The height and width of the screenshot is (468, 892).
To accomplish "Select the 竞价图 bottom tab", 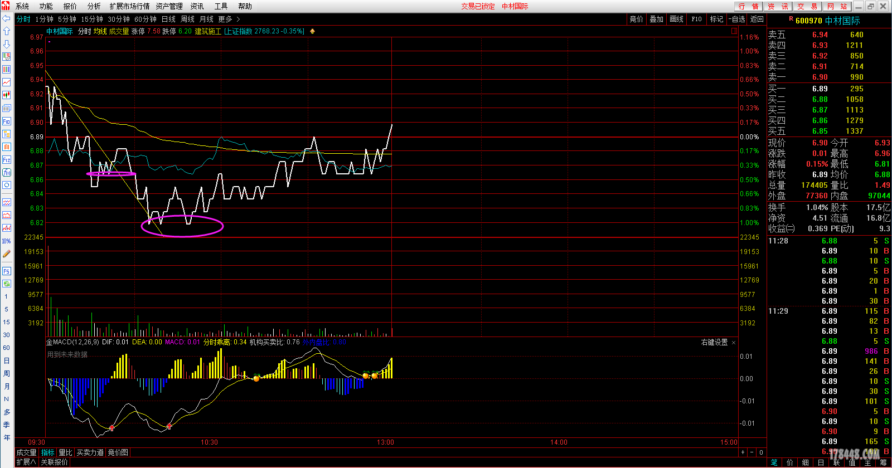I will pyautogui.click(x=118, y=452).
